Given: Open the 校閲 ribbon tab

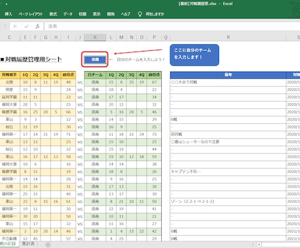Looking at the screenshot, I should coord(83,14).
